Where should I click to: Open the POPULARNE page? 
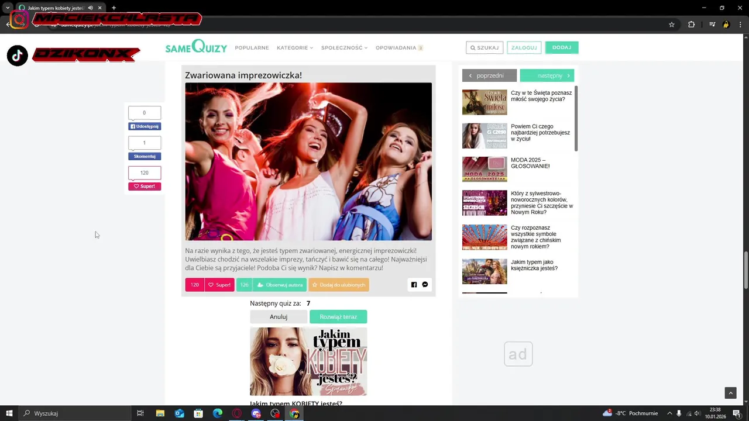tap(252, 48)
